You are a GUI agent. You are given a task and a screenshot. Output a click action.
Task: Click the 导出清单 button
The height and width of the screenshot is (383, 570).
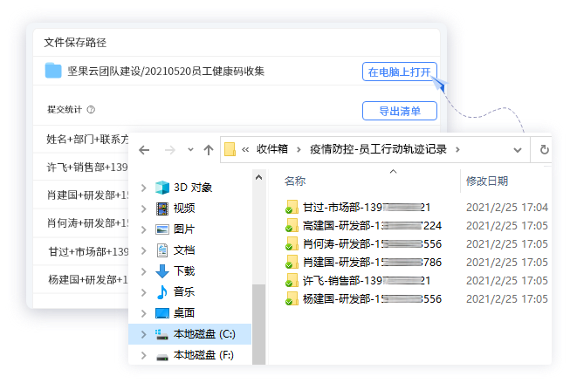point(400,111)
